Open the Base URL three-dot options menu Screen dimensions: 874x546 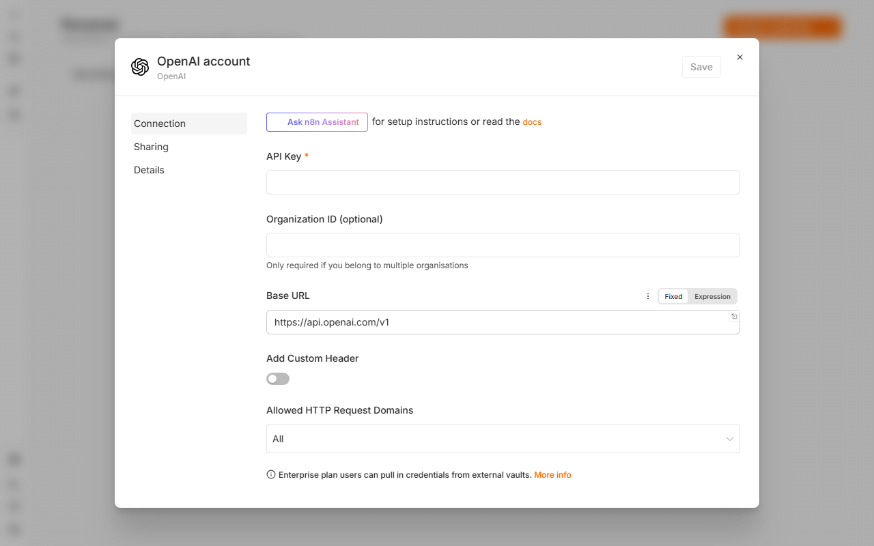[648, 296]
